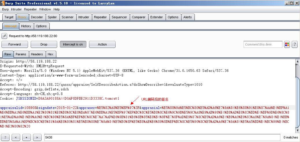Screen dimensions: 300x142
Task: Click the 0 matches label
Action: [x=291, y=137]
